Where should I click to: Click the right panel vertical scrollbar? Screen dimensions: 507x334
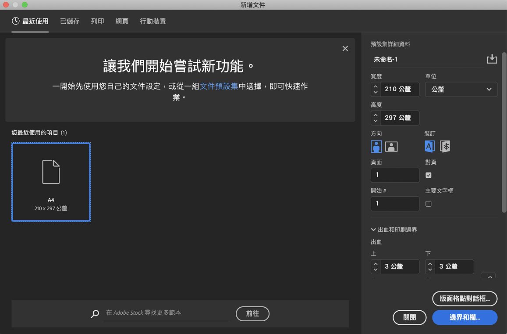click(504, 132)
